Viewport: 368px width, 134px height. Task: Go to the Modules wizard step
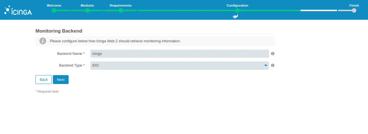click(87, 5)
